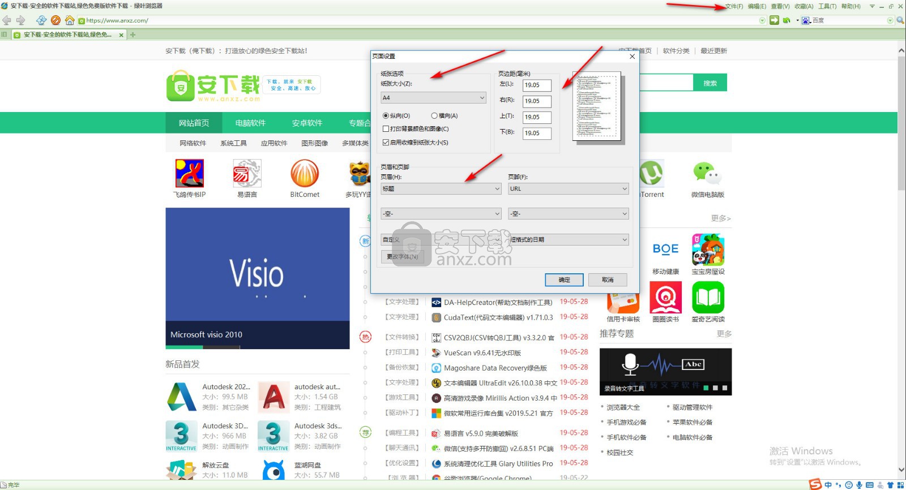Open the BitComet app icon

[305, 173]
